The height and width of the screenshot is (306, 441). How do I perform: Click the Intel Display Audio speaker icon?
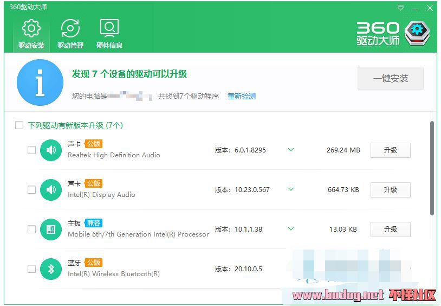coord(51,189)
